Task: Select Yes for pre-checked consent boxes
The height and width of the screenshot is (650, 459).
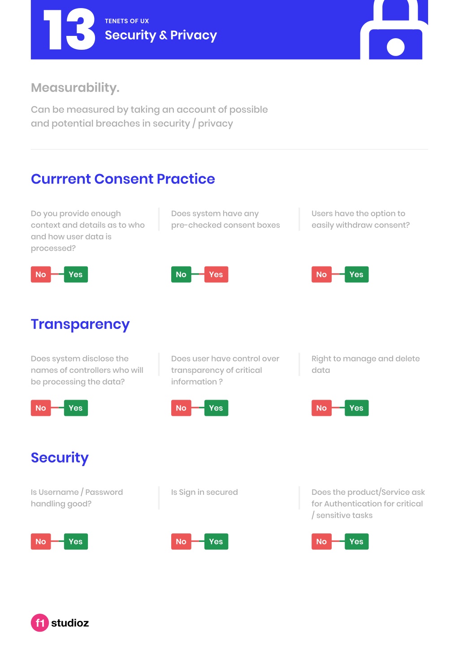Action: [x=216, y=275]
